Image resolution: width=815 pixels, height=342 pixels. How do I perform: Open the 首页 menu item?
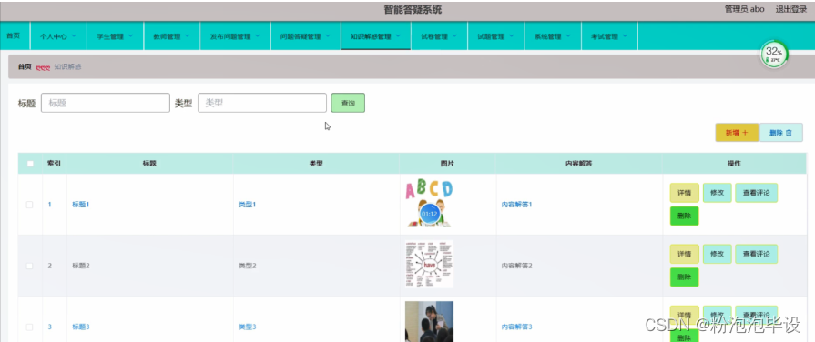point(14,36)
